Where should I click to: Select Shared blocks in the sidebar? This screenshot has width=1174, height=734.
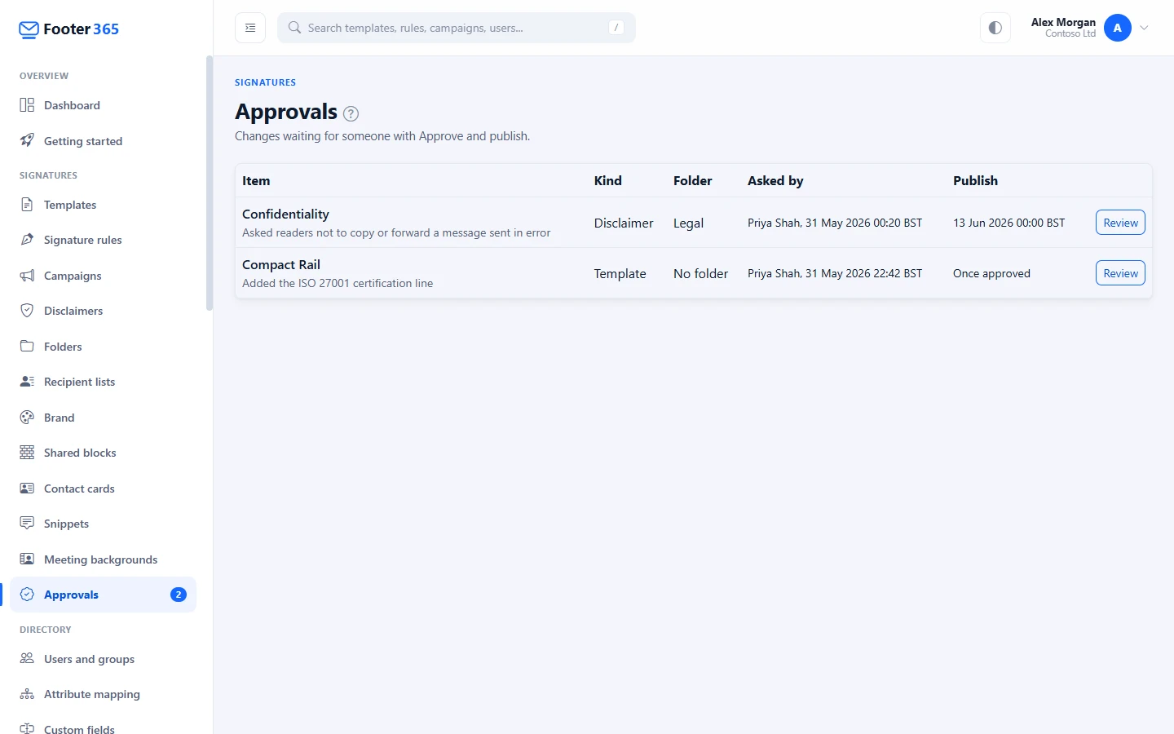[x=104, y=453]
